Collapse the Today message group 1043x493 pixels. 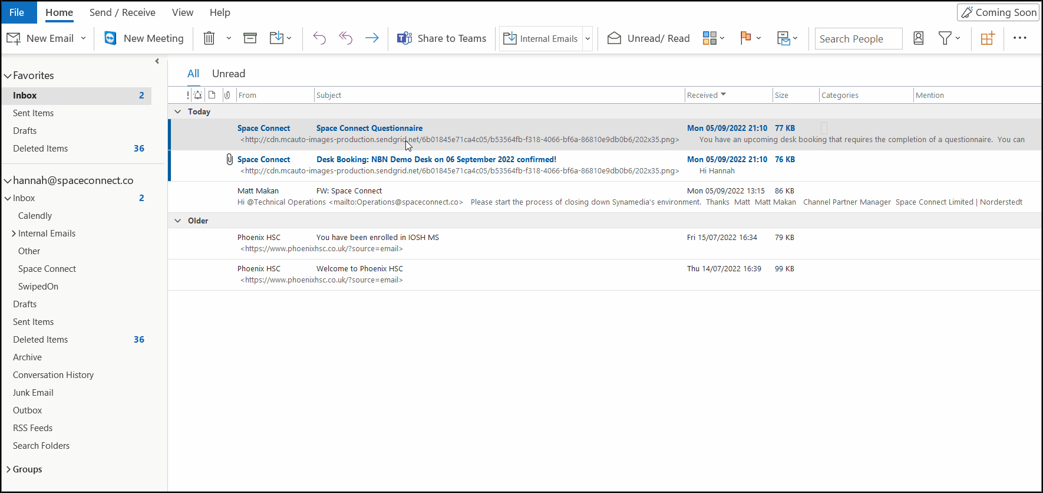click(177, 111)
